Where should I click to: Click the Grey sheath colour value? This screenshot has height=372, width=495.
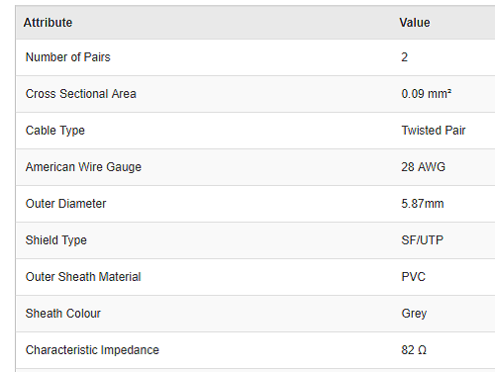click(414, 314)
